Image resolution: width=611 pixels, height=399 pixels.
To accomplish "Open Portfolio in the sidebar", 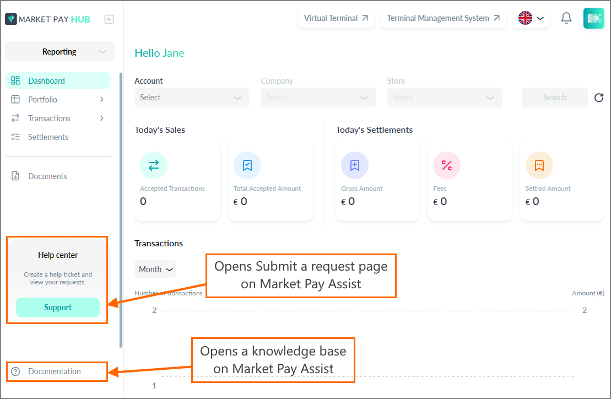I will click(x=58, y=99).
